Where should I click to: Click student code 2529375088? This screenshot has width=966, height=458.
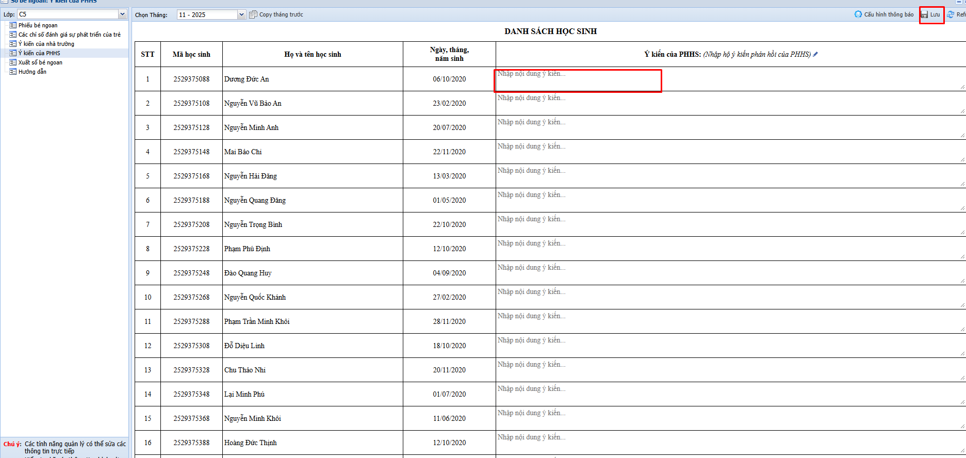(191, 79)
